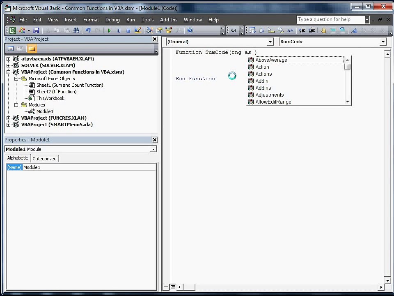Close the Project - VBAProject panel
This screenshot has width=394, height=296.
coord(155,39)
